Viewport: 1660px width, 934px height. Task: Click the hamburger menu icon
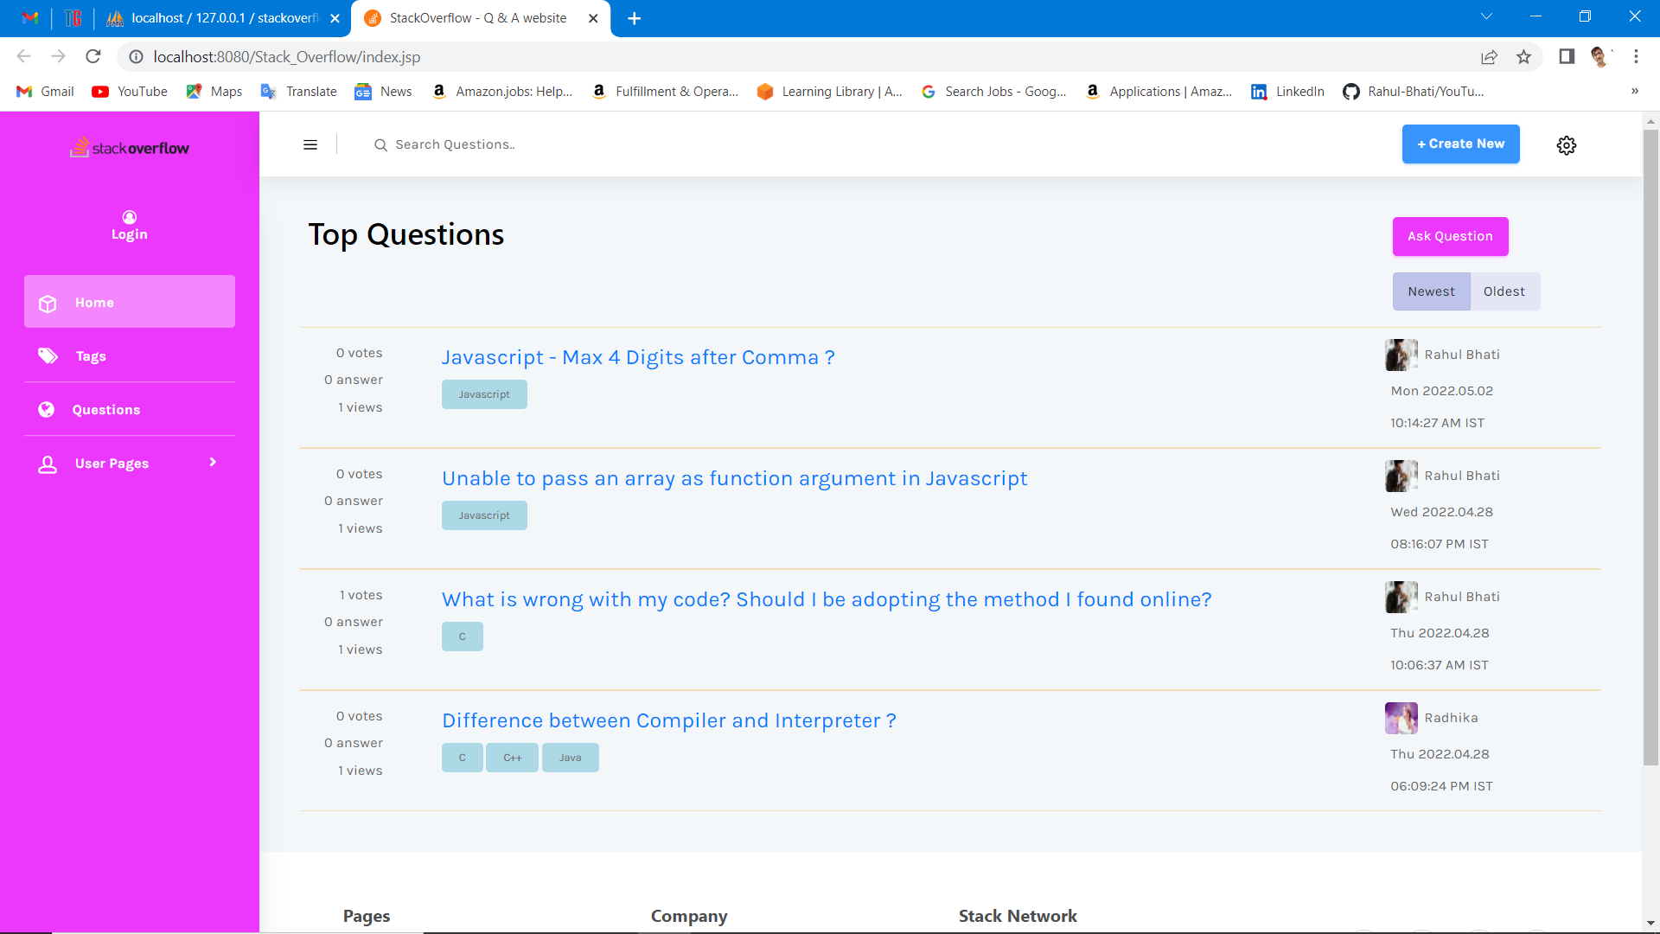[x=310, y=144]
